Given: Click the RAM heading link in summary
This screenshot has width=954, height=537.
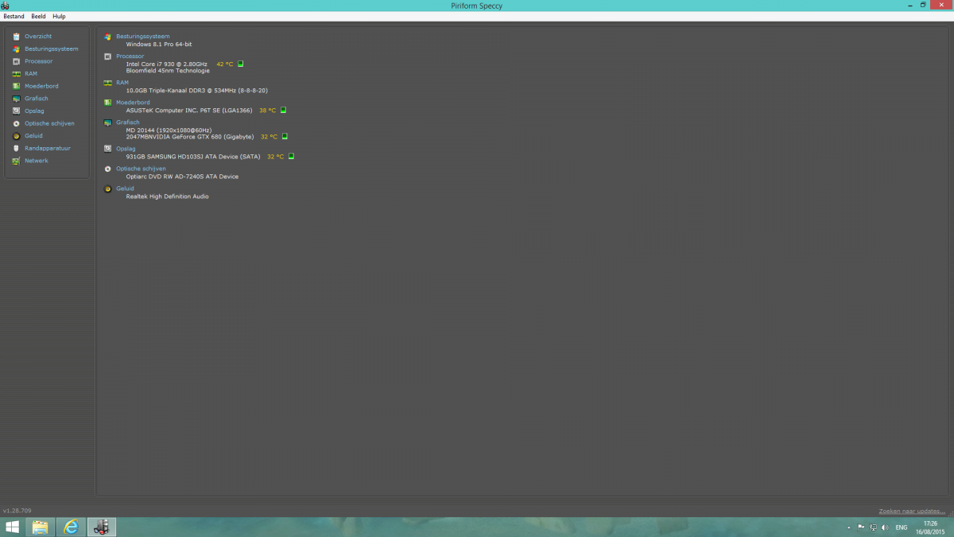Looking at the screenshot, I should pos(122,83).
